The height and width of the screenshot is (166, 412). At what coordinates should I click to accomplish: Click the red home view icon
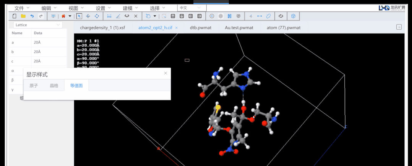tap(63, 16)
